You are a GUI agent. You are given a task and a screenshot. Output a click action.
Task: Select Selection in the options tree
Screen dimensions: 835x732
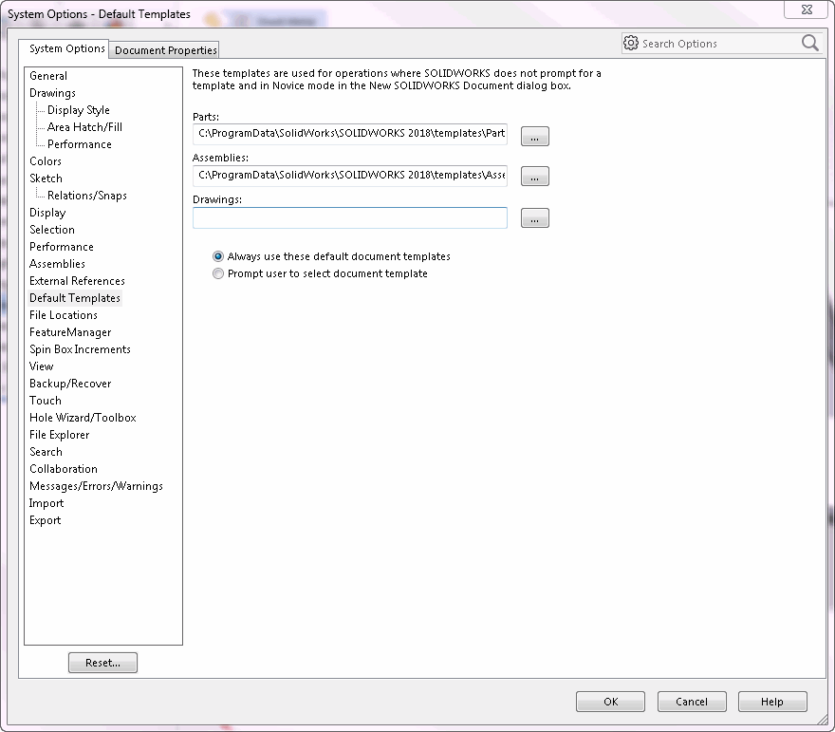point(52,230)
